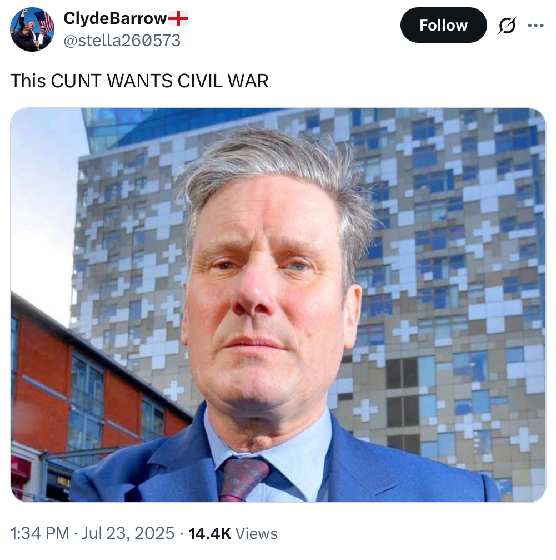Click the England flag emoji beside name
Viewport: 556px width, 560px height.
pos(178,18)
